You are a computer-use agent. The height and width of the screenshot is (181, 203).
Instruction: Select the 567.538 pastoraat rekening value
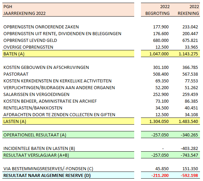(191, 74)
